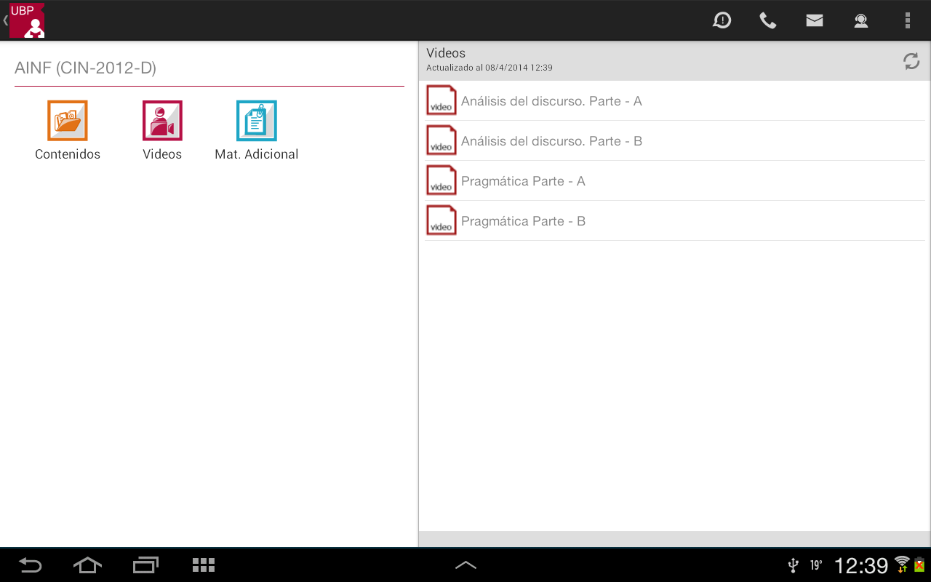Tap the UBP app logo
The height and width of the screenshot is (582, 931).
(27, 20)
